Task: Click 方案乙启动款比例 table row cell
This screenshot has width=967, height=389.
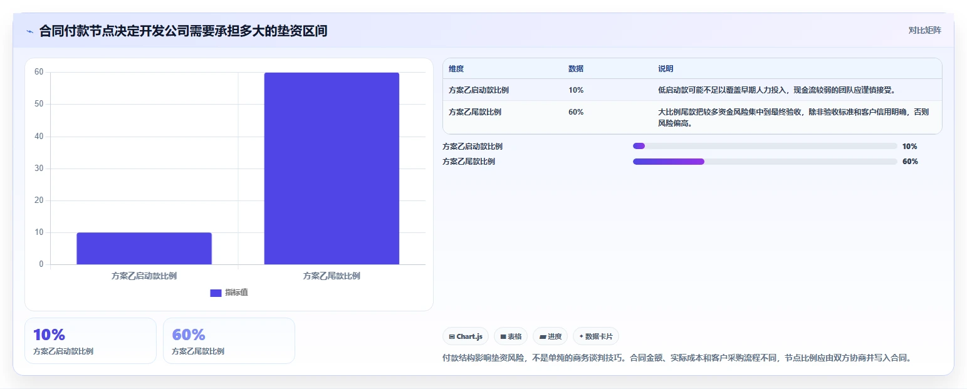Action: pyautogui.click(x=479, y=90)
